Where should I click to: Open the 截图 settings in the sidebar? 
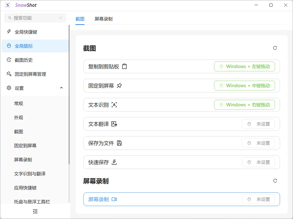tap(35, 132)
